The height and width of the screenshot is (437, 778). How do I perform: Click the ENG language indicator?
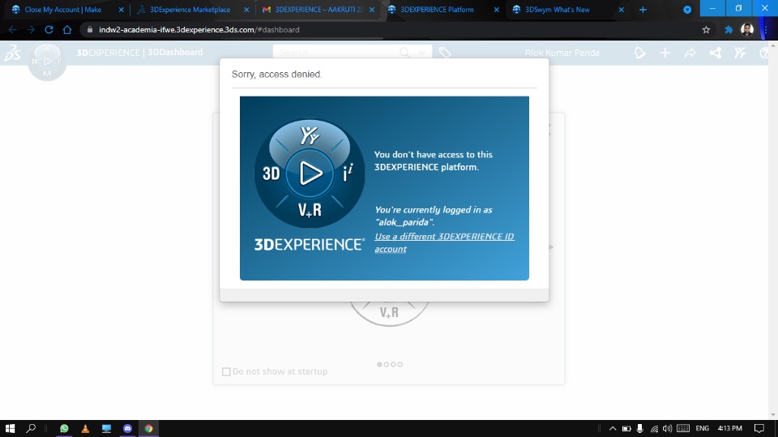[702, 428]
